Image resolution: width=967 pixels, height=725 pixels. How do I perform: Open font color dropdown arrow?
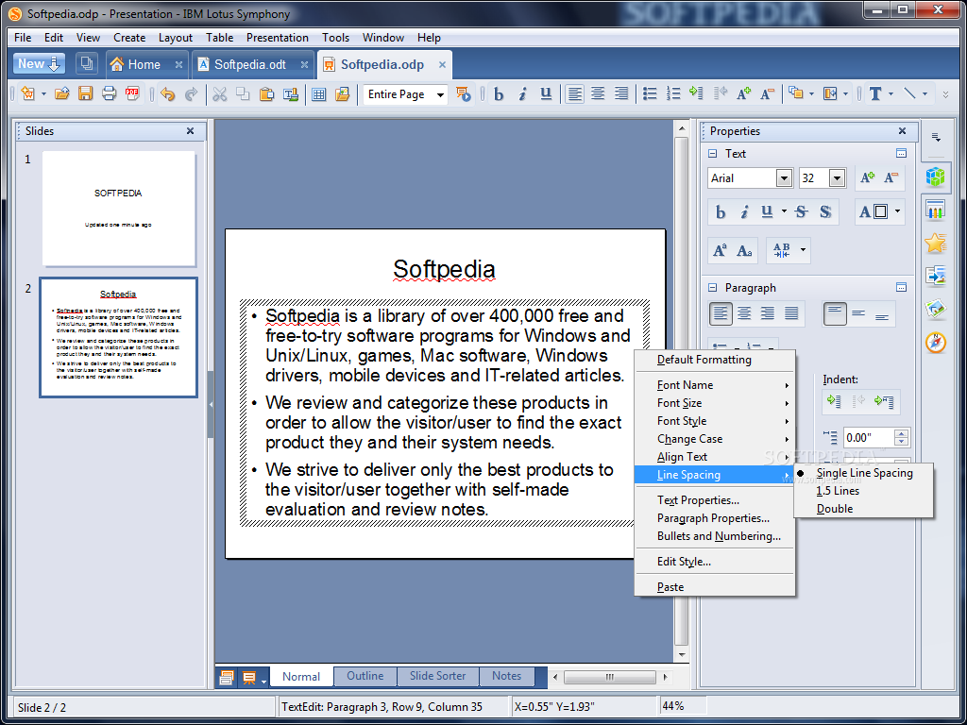click(897, 212)
